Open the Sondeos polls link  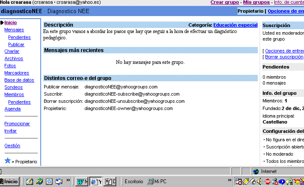pyautogui.click(x=14, y=87)
